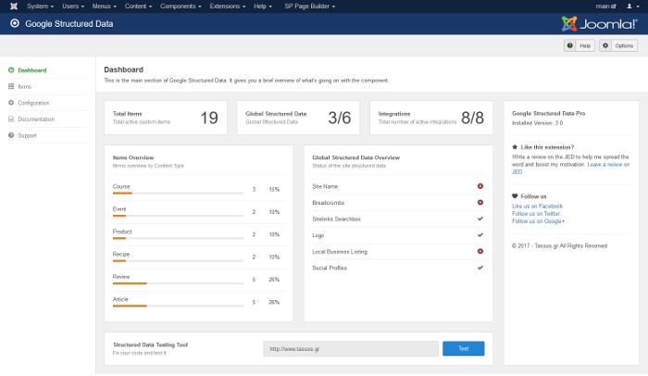Image resolution: width=648 pixels, height=376 pixels.
Task: Click the star icon beside Like this extension
Action: coord(515,147)
